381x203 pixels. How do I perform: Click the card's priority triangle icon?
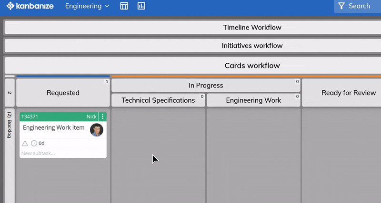pos(25,144)
